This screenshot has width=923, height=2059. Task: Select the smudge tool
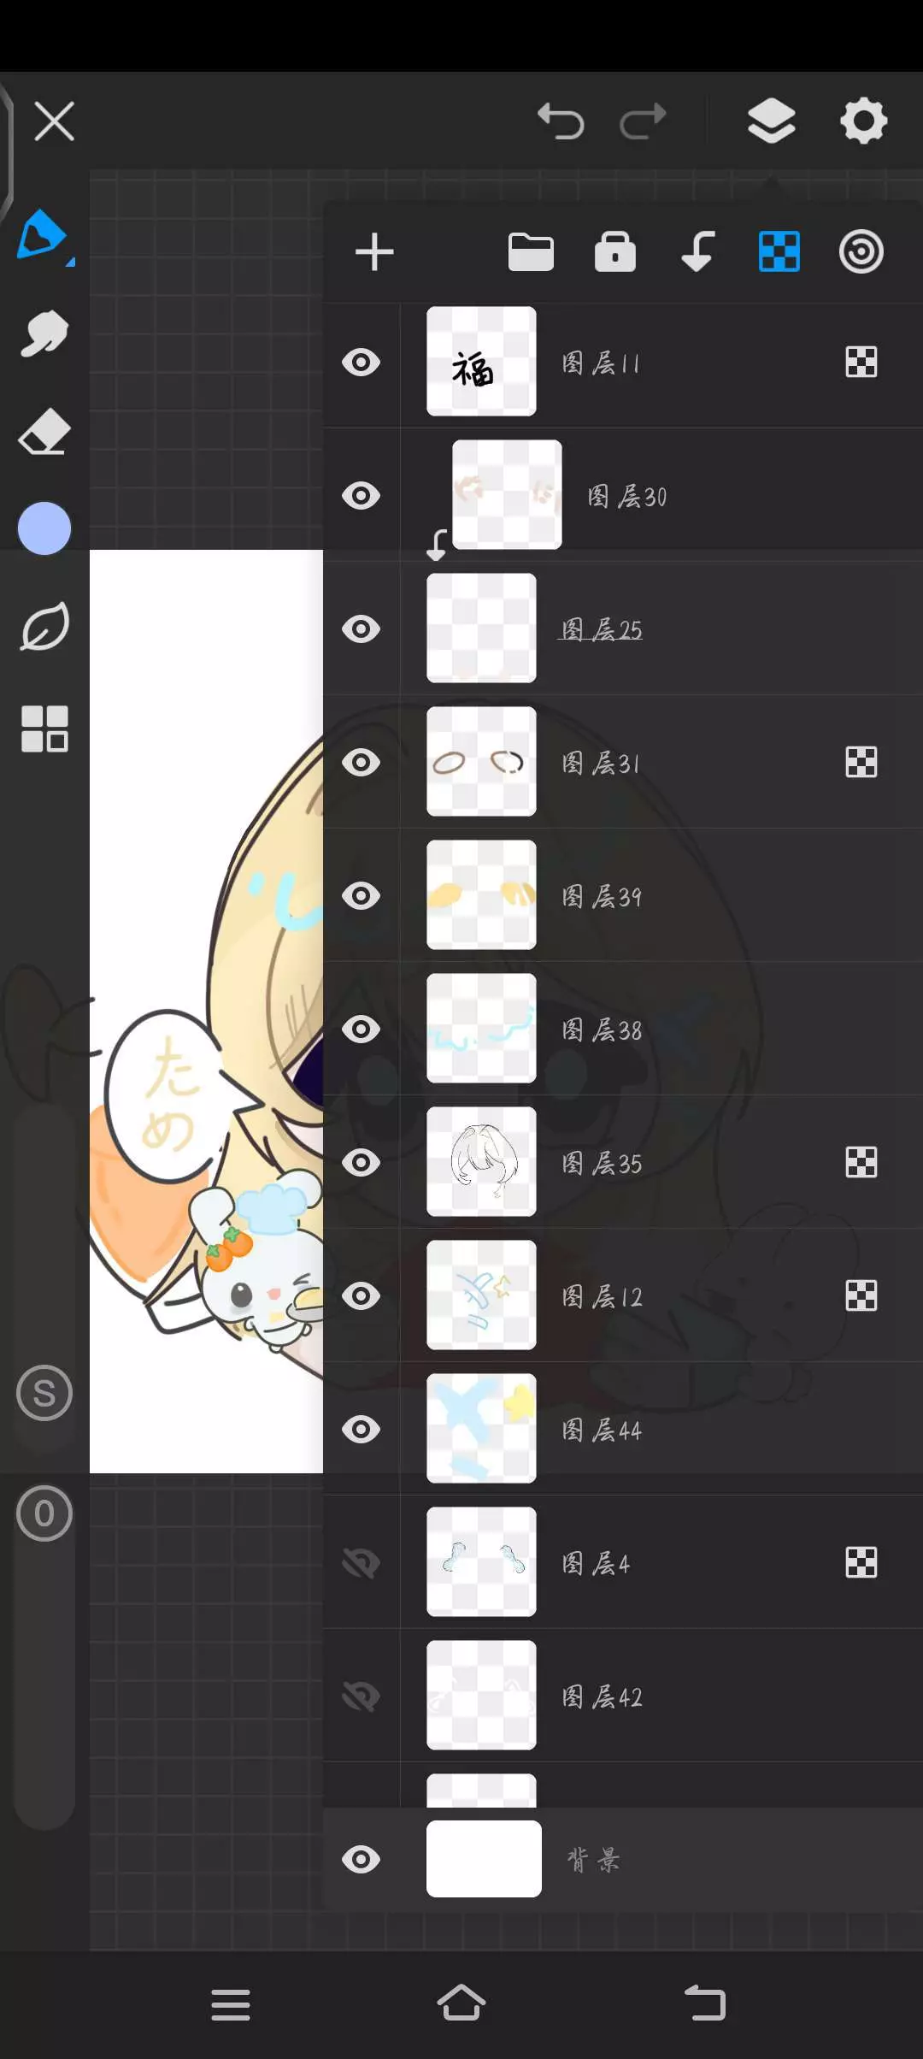(44, 333)
